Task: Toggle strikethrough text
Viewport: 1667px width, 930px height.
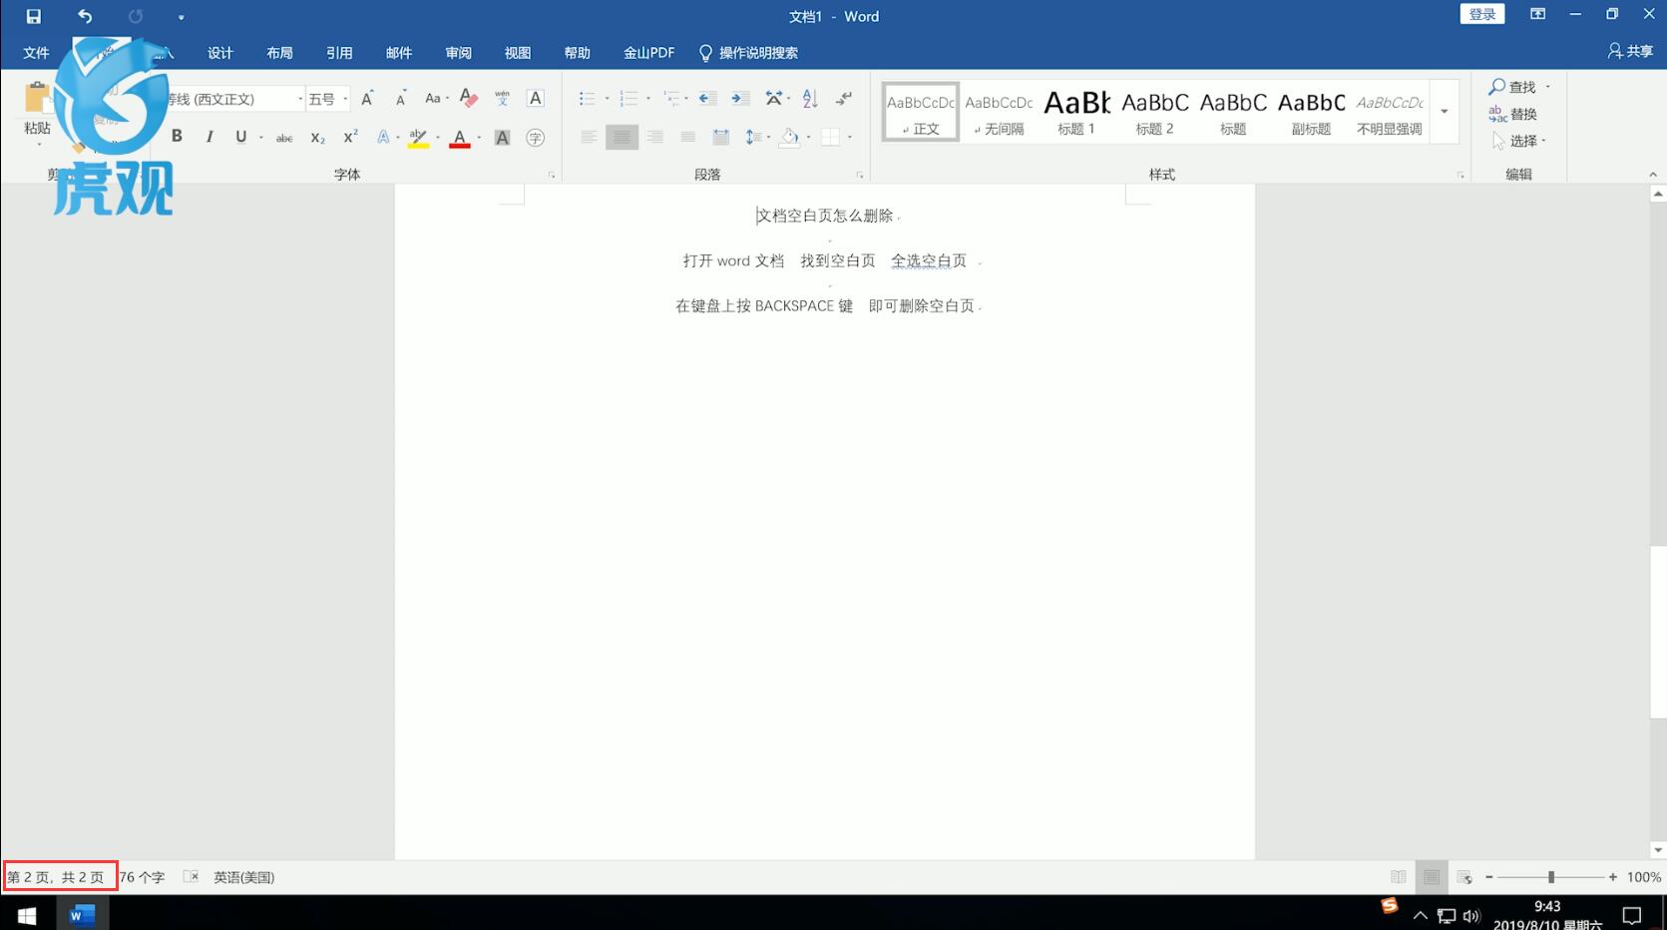Action: (284, 138)
